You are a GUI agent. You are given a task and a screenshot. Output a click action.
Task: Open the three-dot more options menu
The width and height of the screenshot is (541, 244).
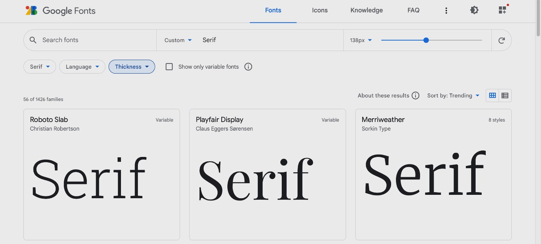coord(446,11)
